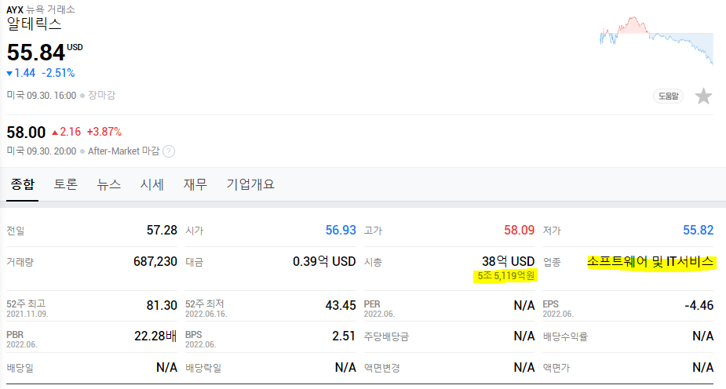Switch to the 기업개요 tab

pos(250,184)
